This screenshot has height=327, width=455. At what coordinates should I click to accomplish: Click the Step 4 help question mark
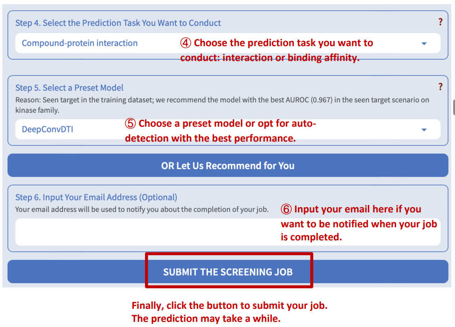point(441,22)
